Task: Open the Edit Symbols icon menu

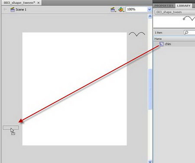Action: pyautogui.click(x=121, y=10)
